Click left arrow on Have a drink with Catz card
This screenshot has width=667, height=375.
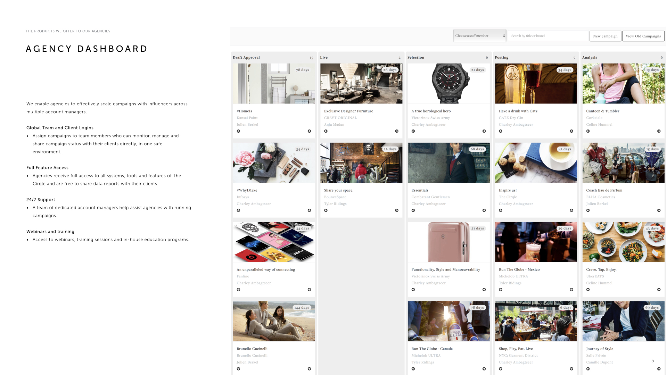tap(501, 131)
